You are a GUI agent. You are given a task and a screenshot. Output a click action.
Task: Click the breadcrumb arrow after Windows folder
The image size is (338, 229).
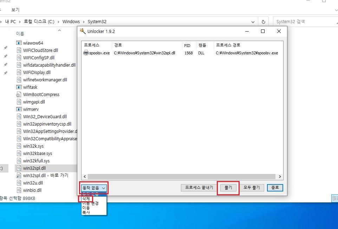tap(84, 22)
